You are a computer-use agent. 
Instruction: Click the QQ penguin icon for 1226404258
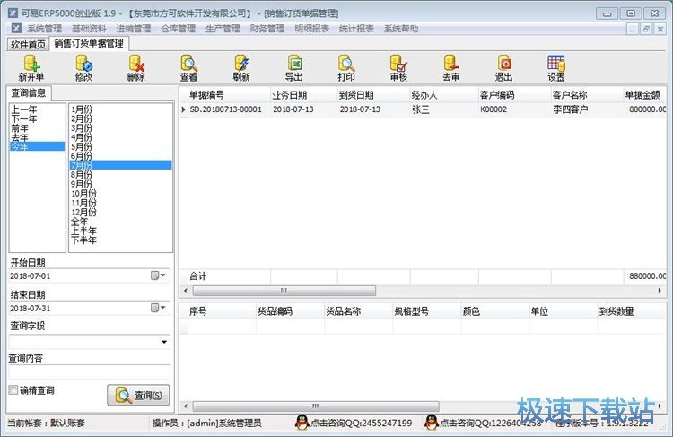point(432,423)
